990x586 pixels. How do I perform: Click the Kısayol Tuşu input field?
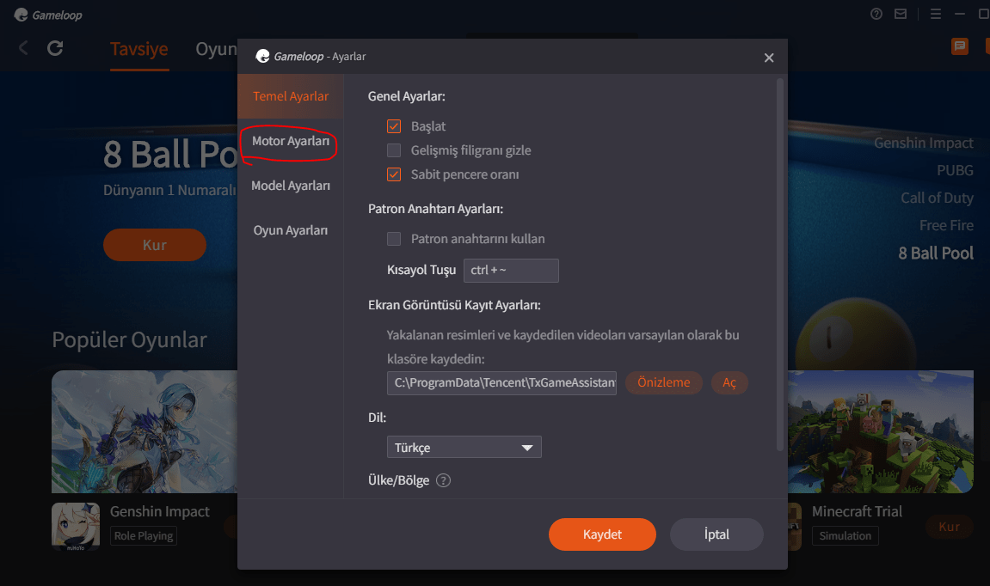click(511, 270)
